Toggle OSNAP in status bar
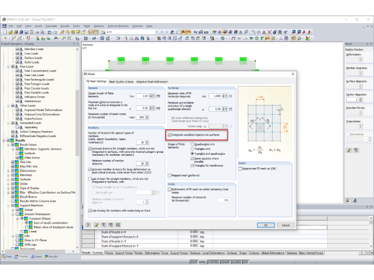The width and height of the screenshot is (374, 280). pos(225,262)
